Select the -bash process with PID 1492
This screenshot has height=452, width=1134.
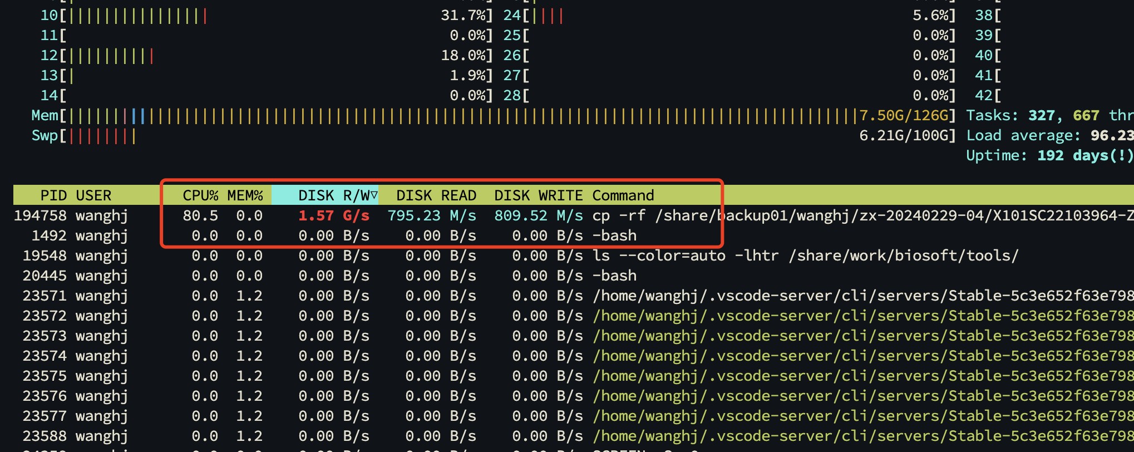(x=574, y=235)
